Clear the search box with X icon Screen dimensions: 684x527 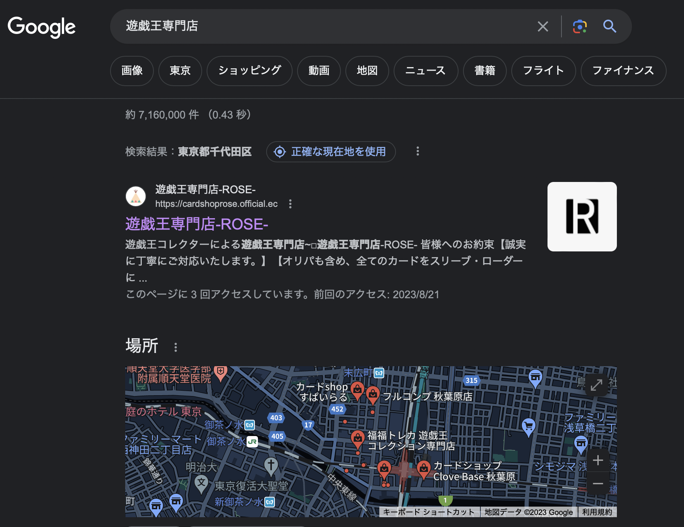pyautogui.click(x=543, y=26)
